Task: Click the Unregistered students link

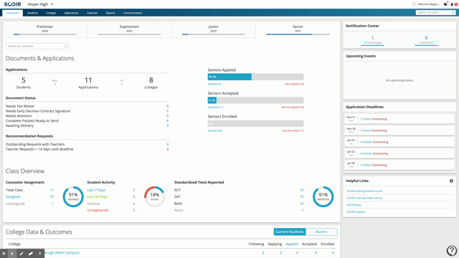Action: [x=98, y=210]
